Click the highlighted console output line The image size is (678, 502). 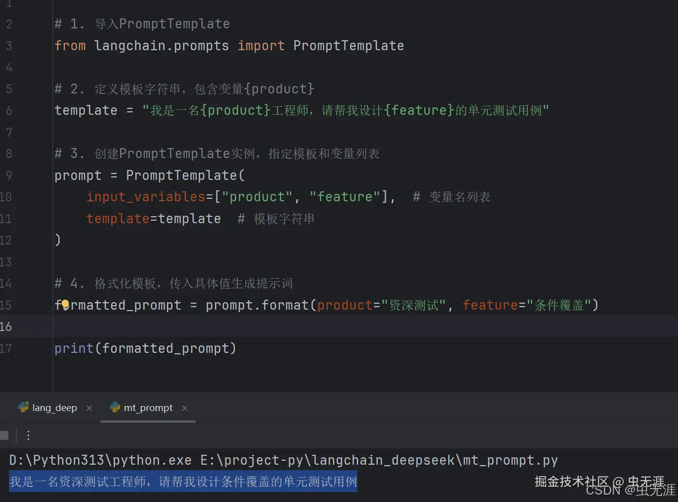pos(183,482)
